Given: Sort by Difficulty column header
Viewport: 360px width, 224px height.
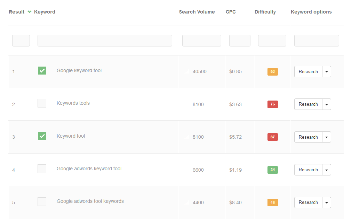Looking at the screenshot, I should tap(265, 12).
